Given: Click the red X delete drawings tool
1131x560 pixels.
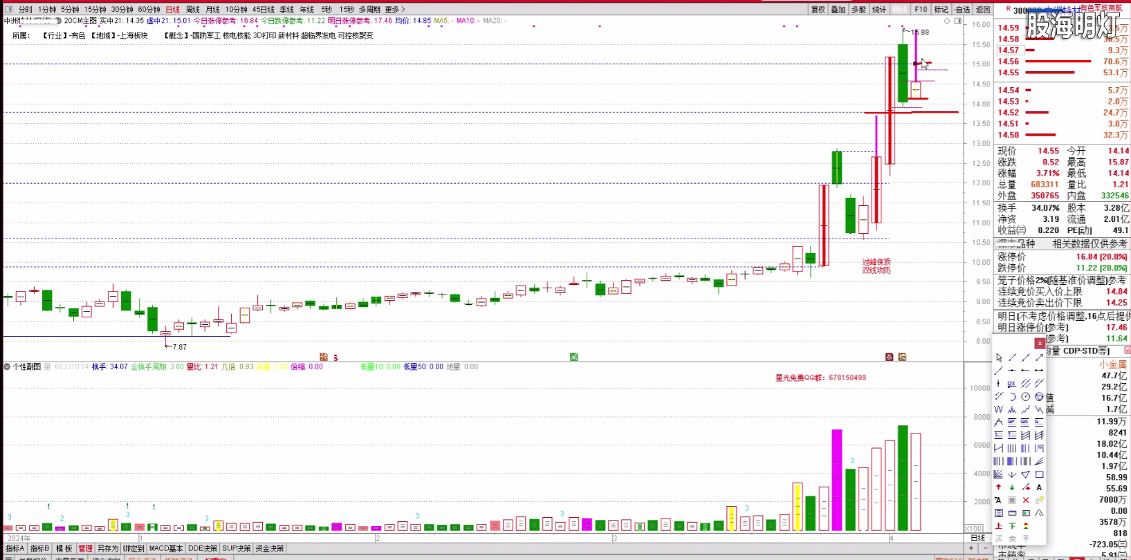Looking at the screenshot, I should (1025, 500).
